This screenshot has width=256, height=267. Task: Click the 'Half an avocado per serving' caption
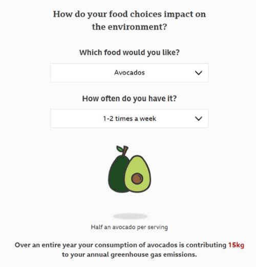[x=130, y=227]
